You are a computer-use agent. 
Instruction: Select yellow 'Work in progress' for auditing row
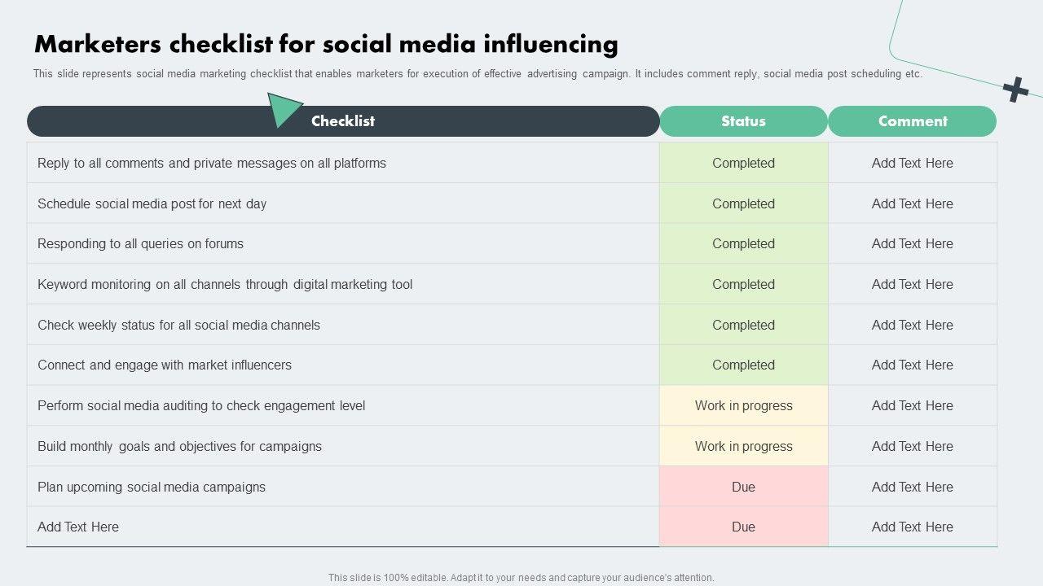tap(743, 405)
